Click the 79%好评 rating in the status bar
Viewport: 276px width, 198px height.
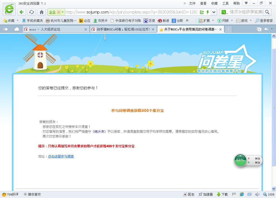pos(10,194)
